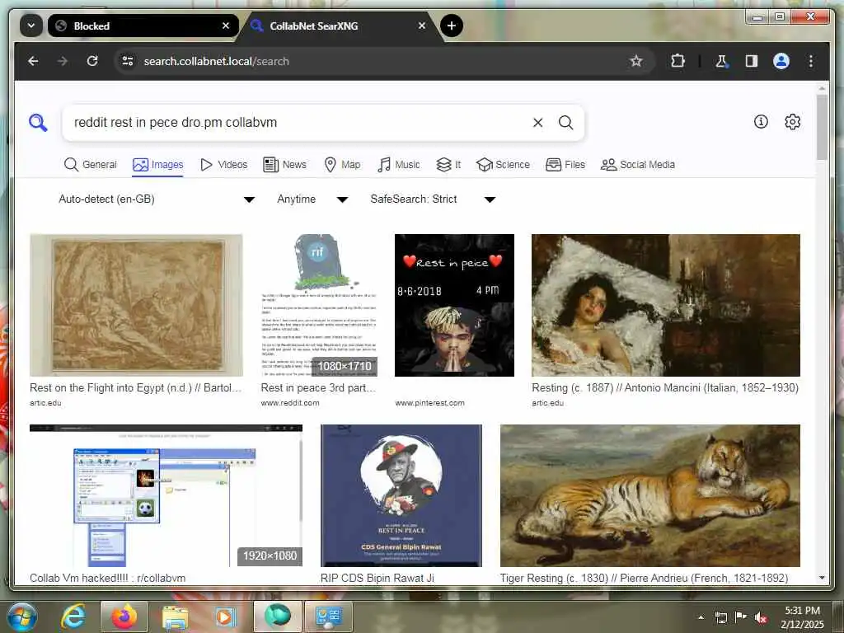Open a new browser tab
This screenshot has height=633, width=844.
pos(451,26)
